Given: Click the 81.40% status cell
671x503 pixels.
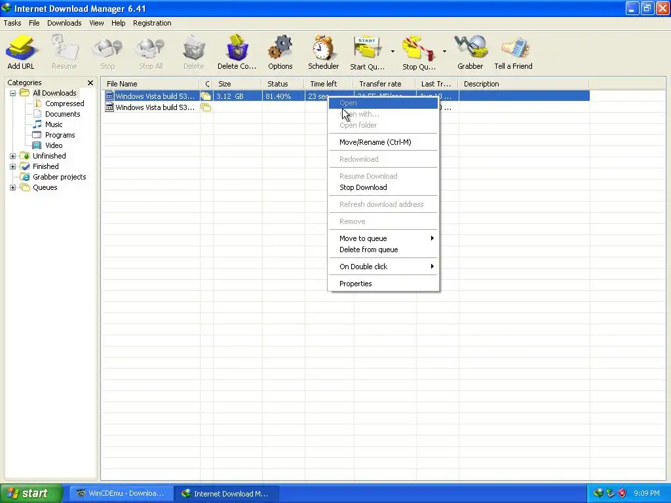Looking at the screenshot, I should pyautogui.click(x=283, y=96).
